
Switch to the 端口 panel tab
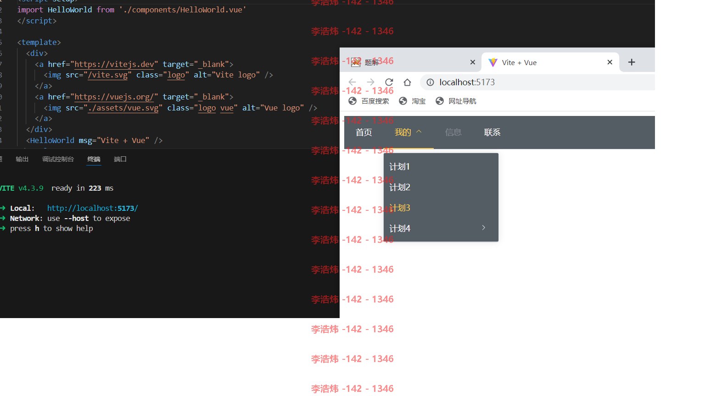(x=120, y=159)
